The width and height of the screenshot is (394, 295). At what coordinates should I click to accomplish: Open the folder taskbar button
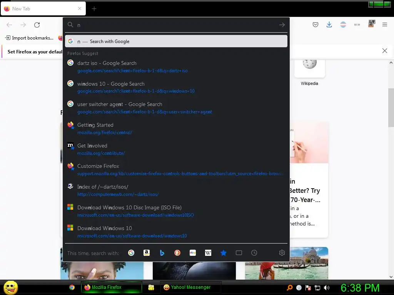151,287
